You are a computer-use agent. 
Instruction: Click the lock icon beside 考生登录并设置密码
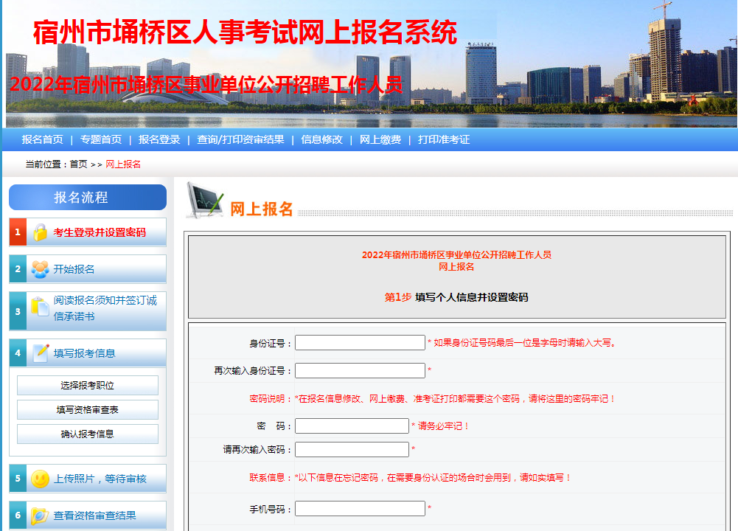pyautogui.click(x=40, y=232)
